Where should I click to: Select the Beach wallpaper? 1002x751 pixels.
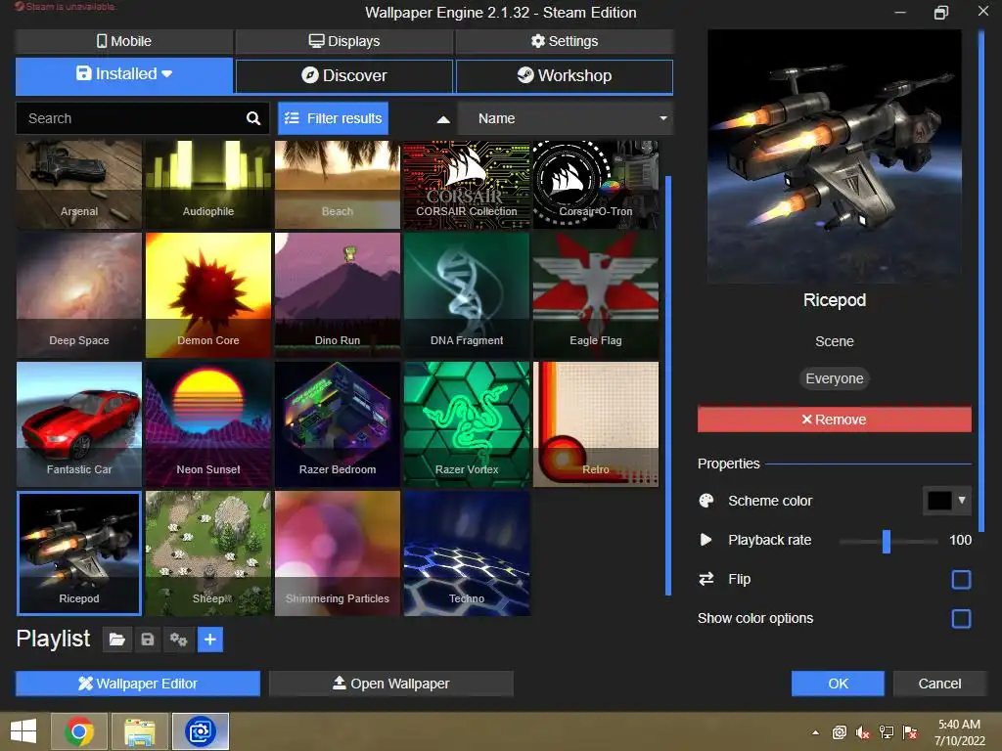point(338,185)
